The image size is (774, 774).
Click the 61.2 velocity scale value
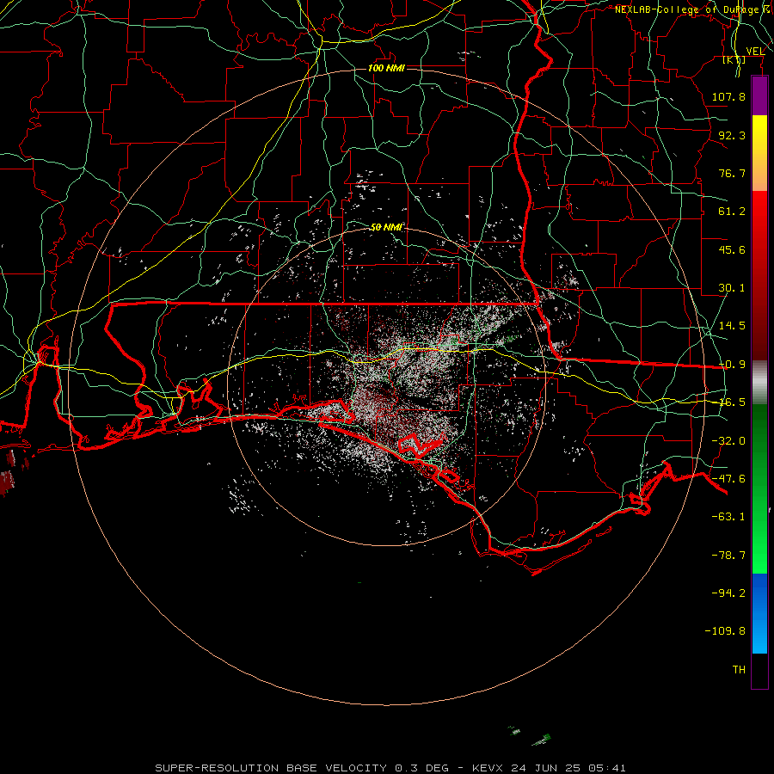pos(732,212)
